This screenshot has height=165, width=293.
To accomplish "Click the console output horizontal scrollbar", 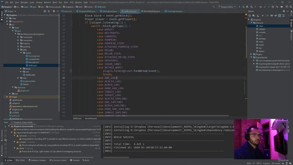I will [116, 157].
